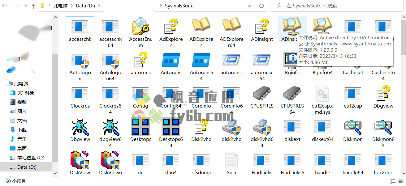Go up one folder level
Viewport: 406px width, 186px height.
coord(34,6)
